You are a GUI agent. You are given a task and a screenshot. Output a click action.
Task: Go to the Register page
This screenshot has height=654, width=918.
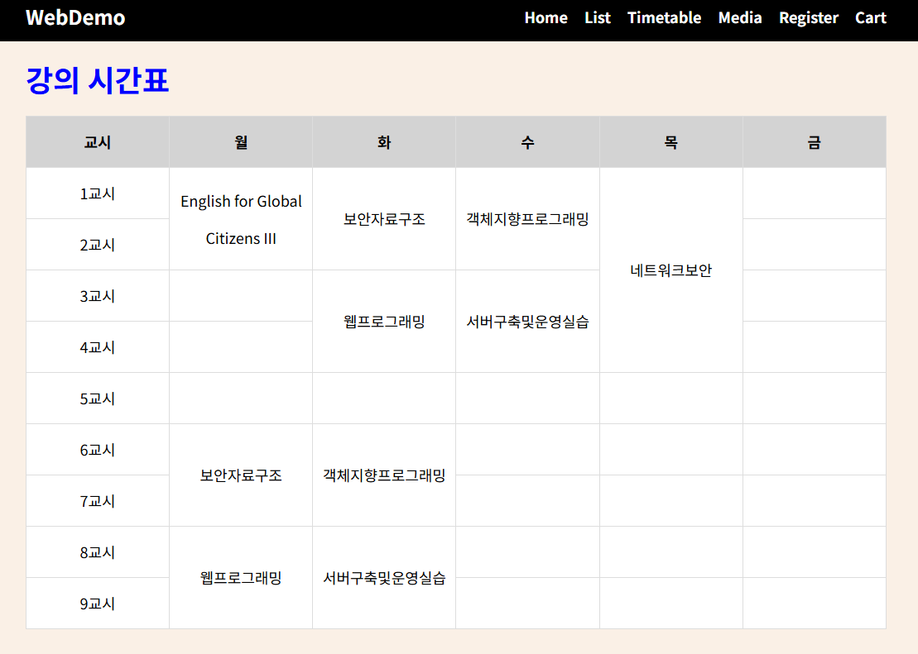[809, 17]
